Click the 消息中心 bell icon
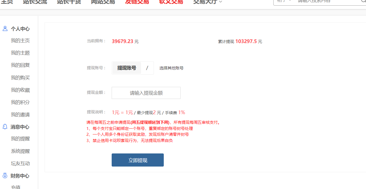Image resolution: width=366 pixels, height=189 pixels. pos(5,127)
